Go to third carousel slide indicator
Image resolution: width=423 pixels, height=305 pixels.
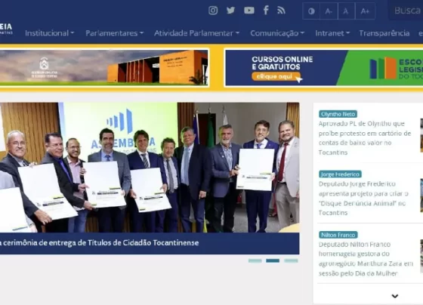click(291, 260)
